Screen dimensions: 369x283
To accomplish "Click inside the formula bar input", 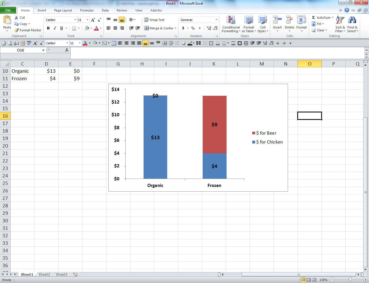I will click(216, 50).
